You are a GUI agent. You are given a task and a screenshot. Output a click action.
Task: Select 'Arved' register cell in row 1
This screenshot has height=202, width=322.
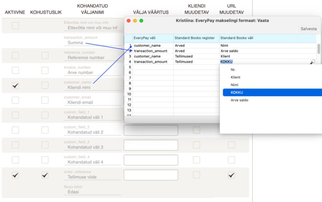coord(196,45)
